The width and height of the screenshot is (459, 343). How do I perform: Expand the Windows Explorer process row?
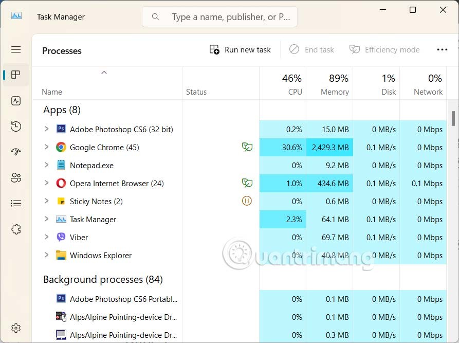[x=47, y=255]
